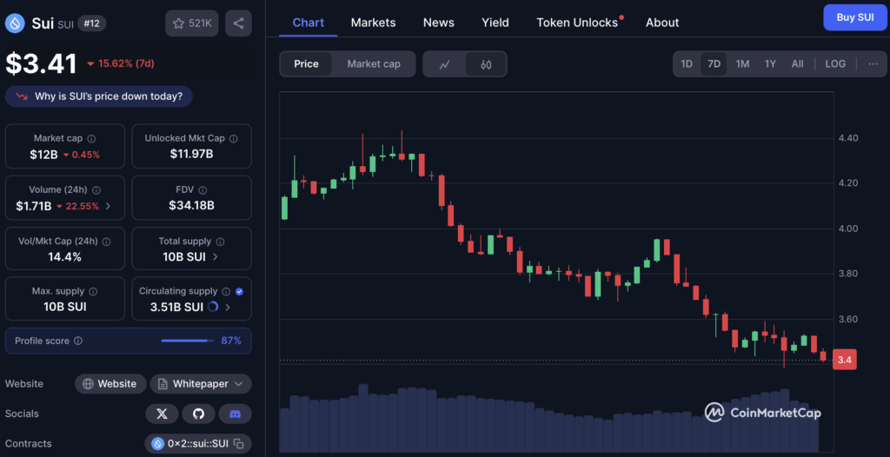Open the Token Unlocks tab
This screenshot has width=890, height=457.
click(x=578, y=23)
